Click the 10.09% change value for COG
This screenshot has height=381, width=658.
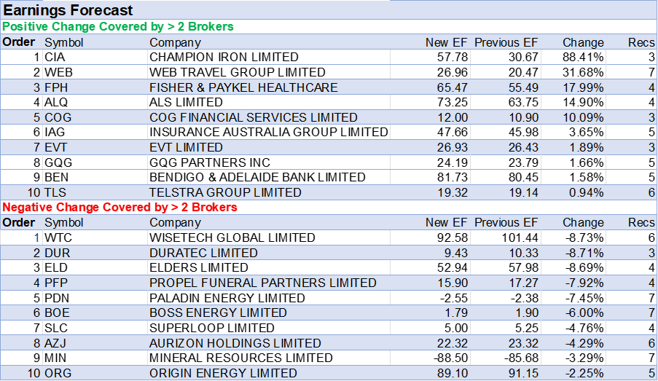[x=583, y=117]
